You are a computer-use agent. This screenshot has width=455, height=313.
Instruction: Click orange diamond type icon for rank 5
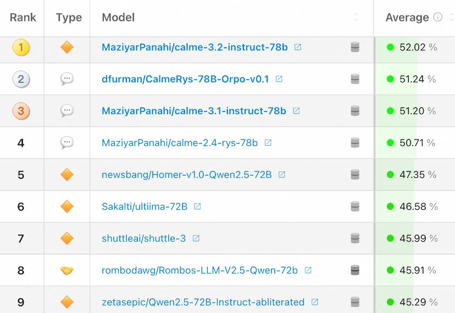[66, 175]
